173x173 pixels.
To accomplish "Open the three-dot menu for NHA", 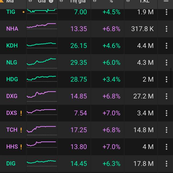I will click(x=166, y=29).
